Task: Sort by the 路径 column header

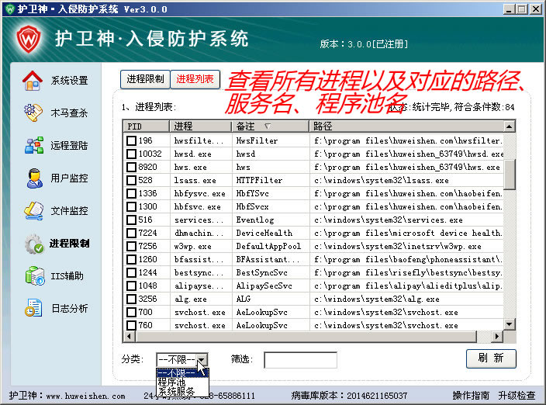Action: pos(406,126)
